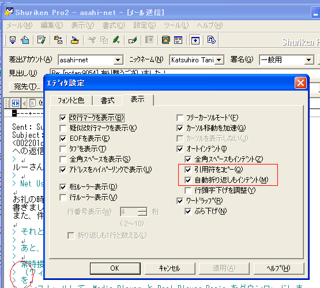Toggle 引用符をコピー checkbox
The width and height of the screenshot is (320, 288).
point(188,170)
